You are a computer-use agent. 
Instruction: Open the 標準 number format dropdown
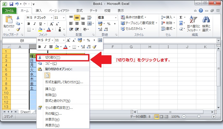pyautogui.click(x=116, y=18)
